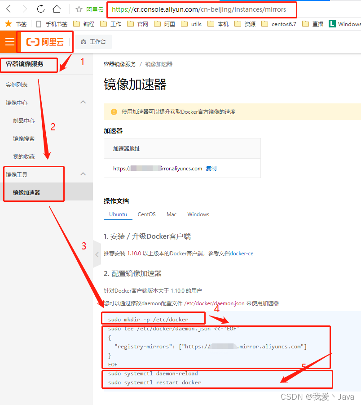
Task: Open the 资源 bookmark folder
Action: coord(245,24)
